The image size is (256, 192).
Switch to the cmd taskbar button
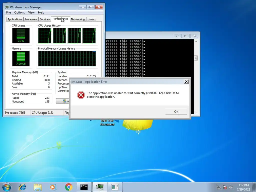[84, 187]
